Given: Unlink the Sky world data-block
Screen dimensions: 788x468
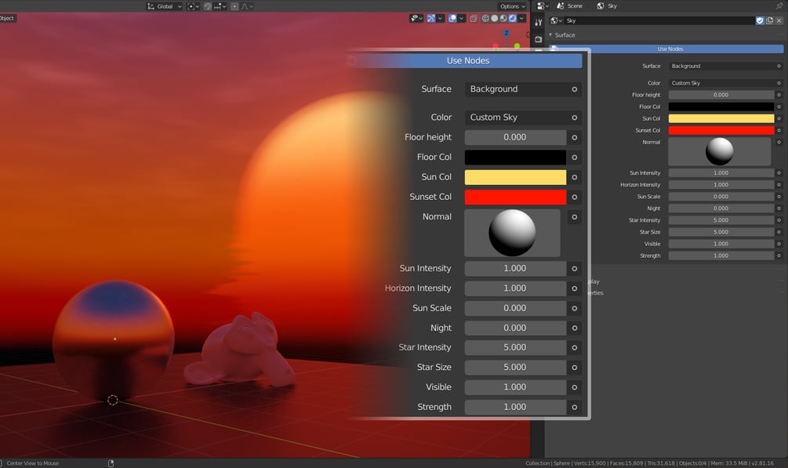Looking at the screenshot, I should (x=779, y=20).
